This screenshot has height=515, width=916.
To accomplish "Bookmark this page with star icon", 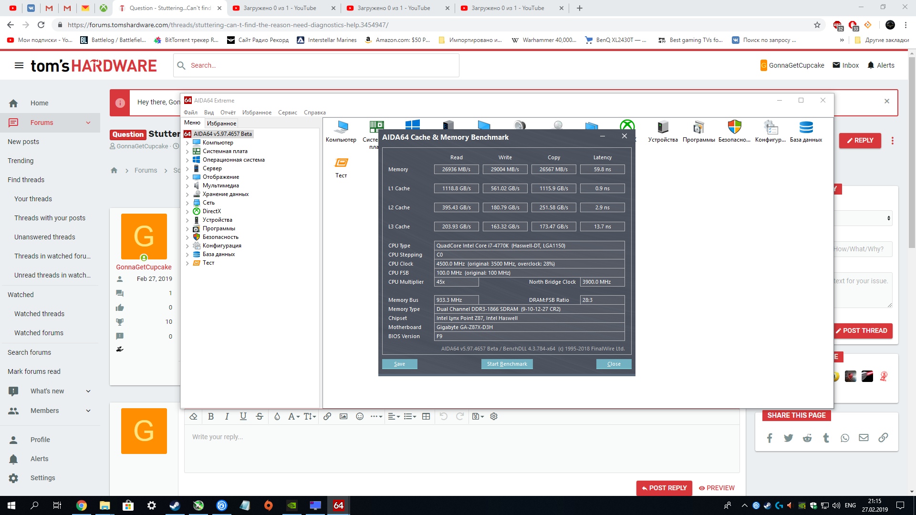I will [x=817, y=25].
